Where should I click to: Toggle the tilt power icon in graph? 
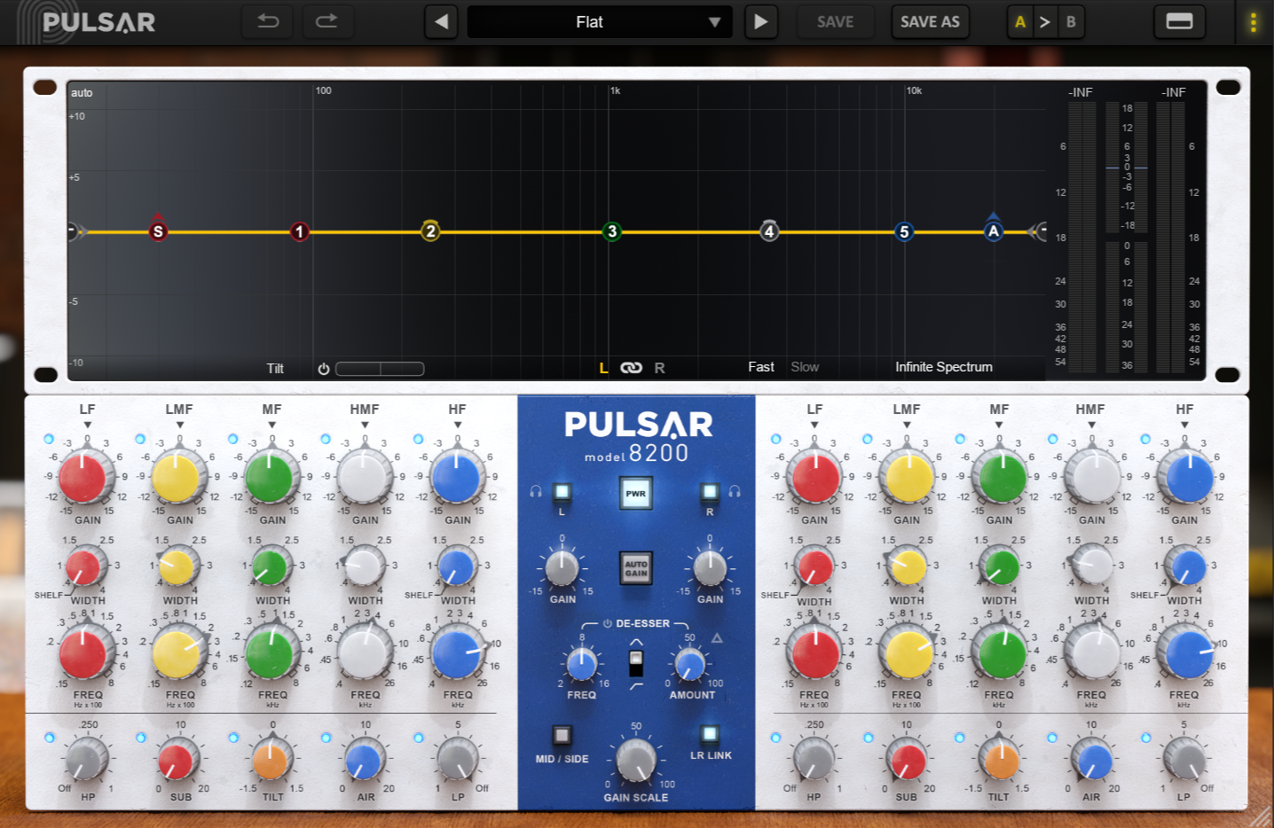pos(324,369)
